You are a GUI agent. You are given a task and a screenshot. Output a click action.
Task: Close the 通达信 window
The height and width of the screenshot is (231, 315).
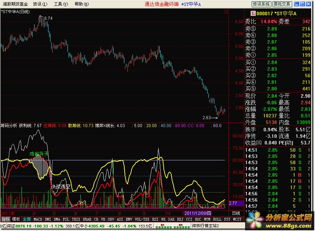[x=308, y=4]
